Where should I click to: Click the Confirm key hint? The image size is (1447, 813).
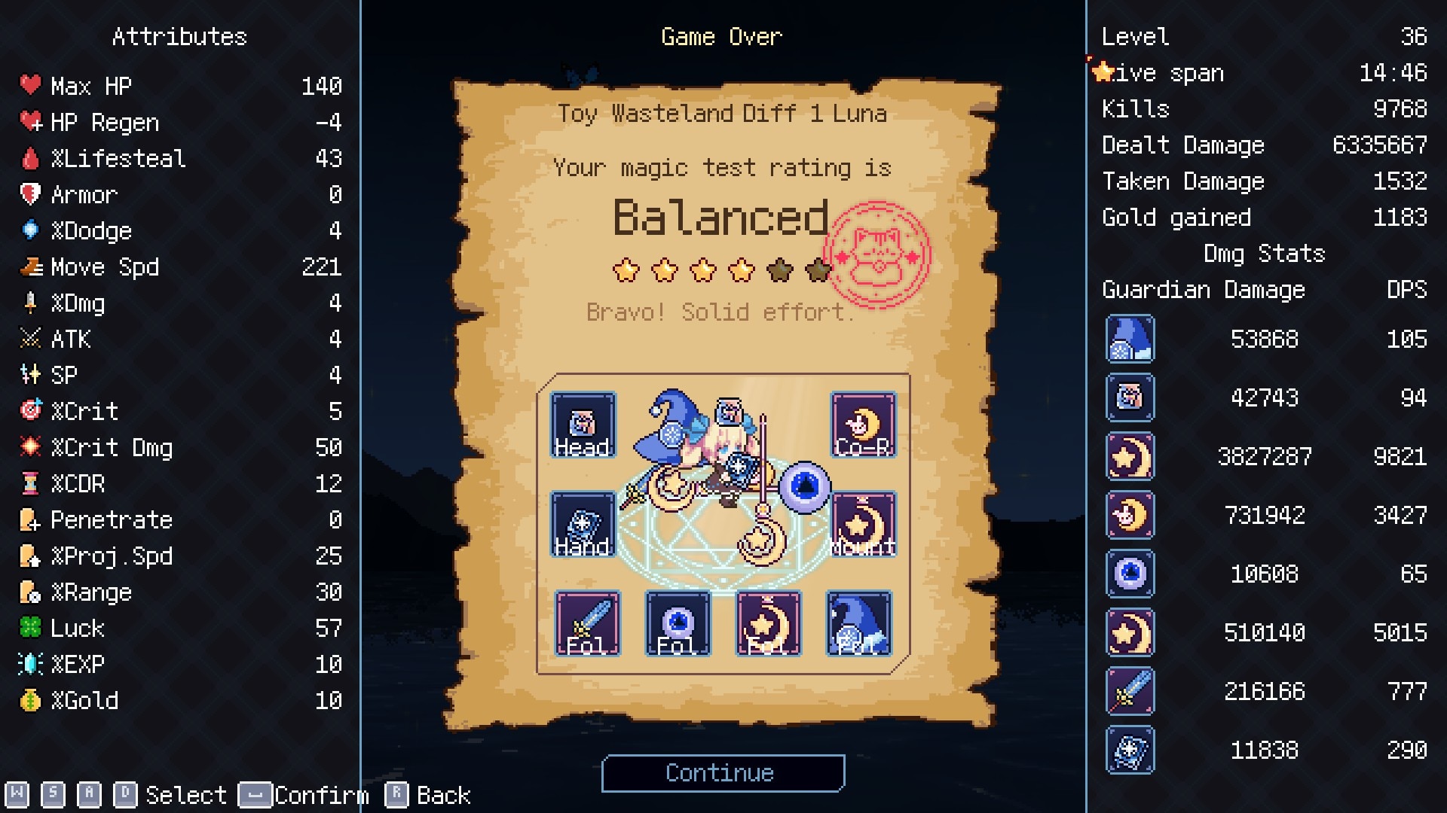303,795
